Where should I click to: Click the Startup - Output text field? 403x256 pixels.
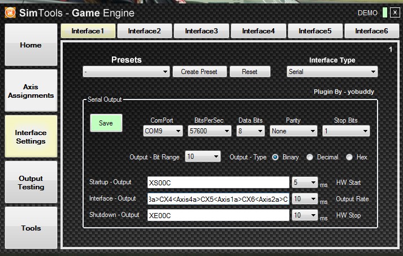[x=219, y=183]
